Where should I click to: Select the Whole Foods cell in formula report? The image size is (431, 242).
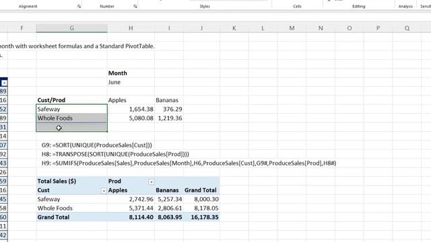click(x=72, y=118)
